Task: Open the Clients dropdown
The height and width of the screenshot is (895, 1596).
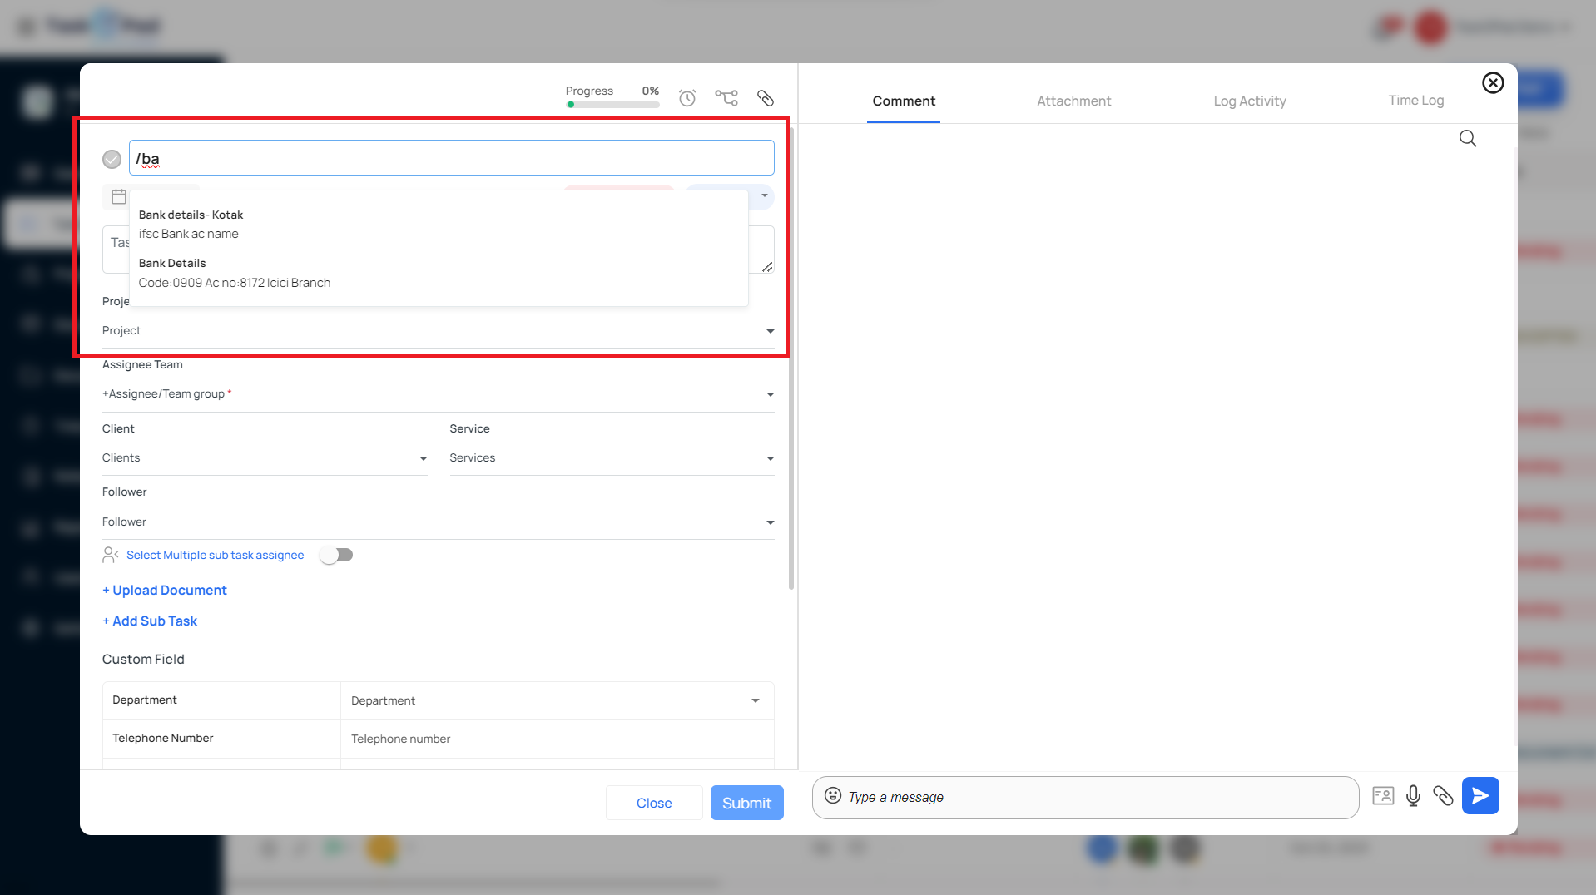Action: pos(423,458)
